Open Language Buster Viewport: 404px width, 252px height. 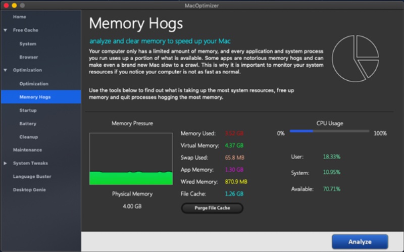pos(32,177)
